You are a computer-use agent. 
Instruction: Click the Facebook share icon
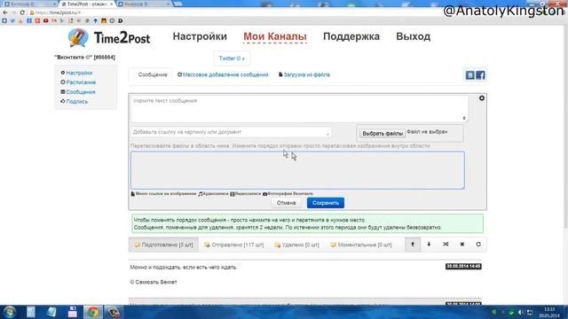pyautogui.click(x=480, y=75)
